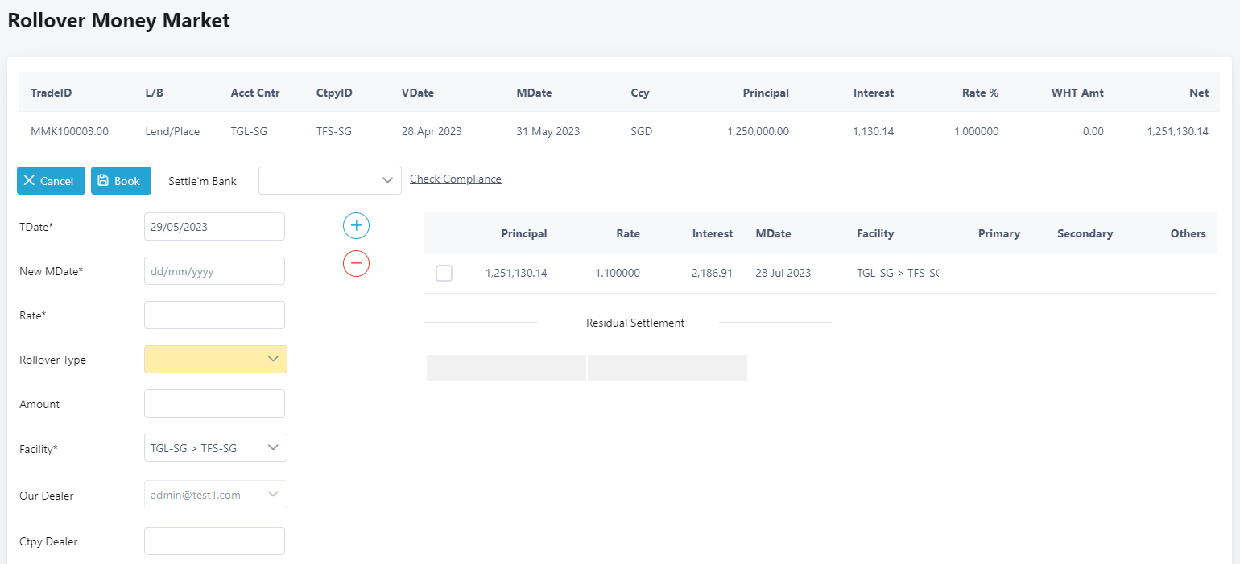The image size is (1240, 564).
Task: Click the Book button
Action: tap(121, 181)
